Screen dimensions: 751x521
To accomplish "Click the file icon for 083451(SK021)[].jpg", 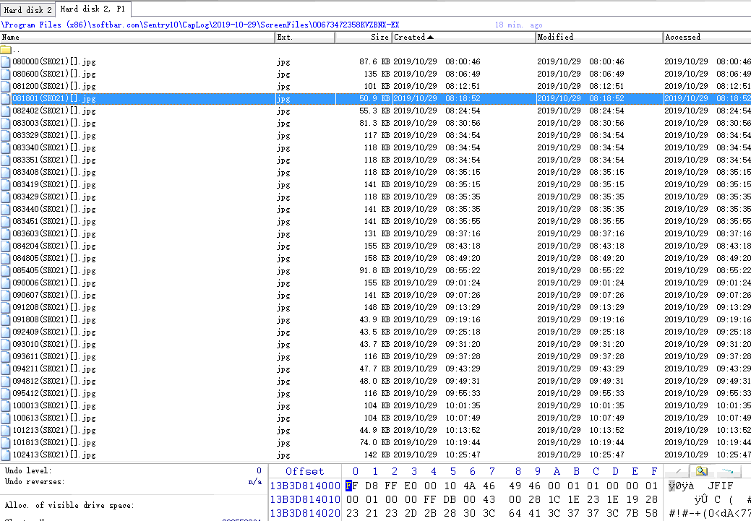I will (5, 222).
